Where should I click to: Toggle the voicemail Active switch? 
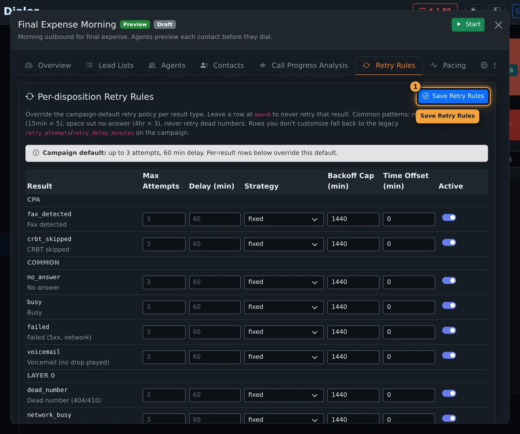(x=449, y=355)
